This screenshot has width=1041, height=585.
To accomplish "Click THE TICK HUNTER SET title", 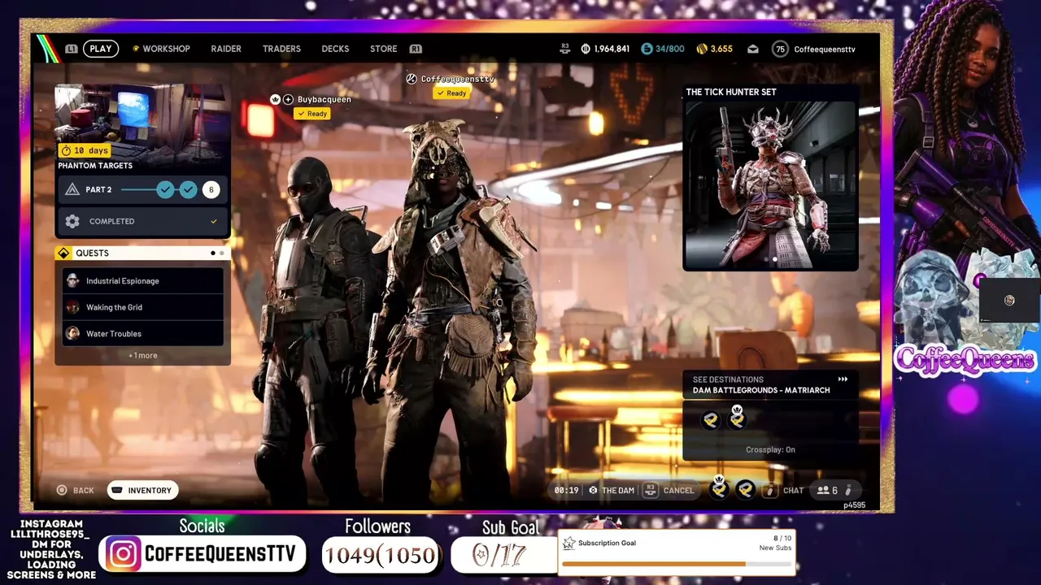I will click(x=731, y=92).
